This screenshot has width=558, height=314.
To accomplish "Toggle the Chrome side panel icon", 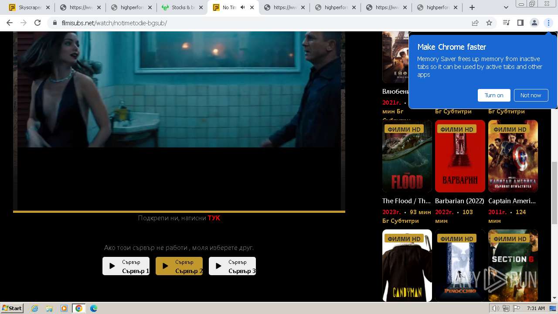I will [520, 23].
